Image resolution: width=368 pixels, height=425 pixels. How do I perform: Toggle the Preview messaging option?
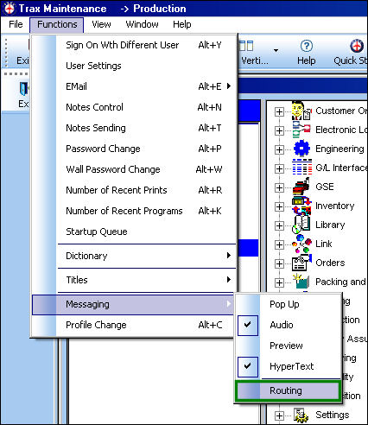point(289,346)
